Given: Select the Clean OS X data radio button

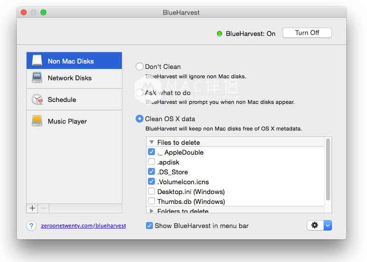Looking at the screenshot, I should [140, 119].
